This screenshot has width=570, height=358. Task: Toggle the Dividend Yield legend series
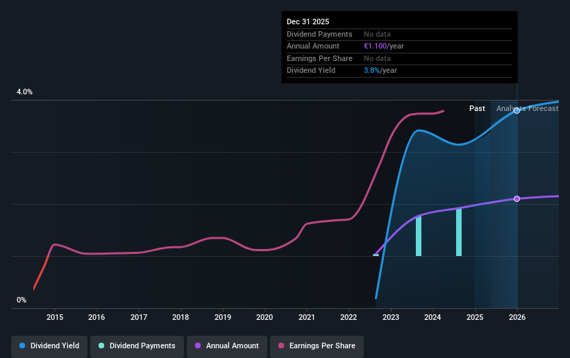point(49,346)
